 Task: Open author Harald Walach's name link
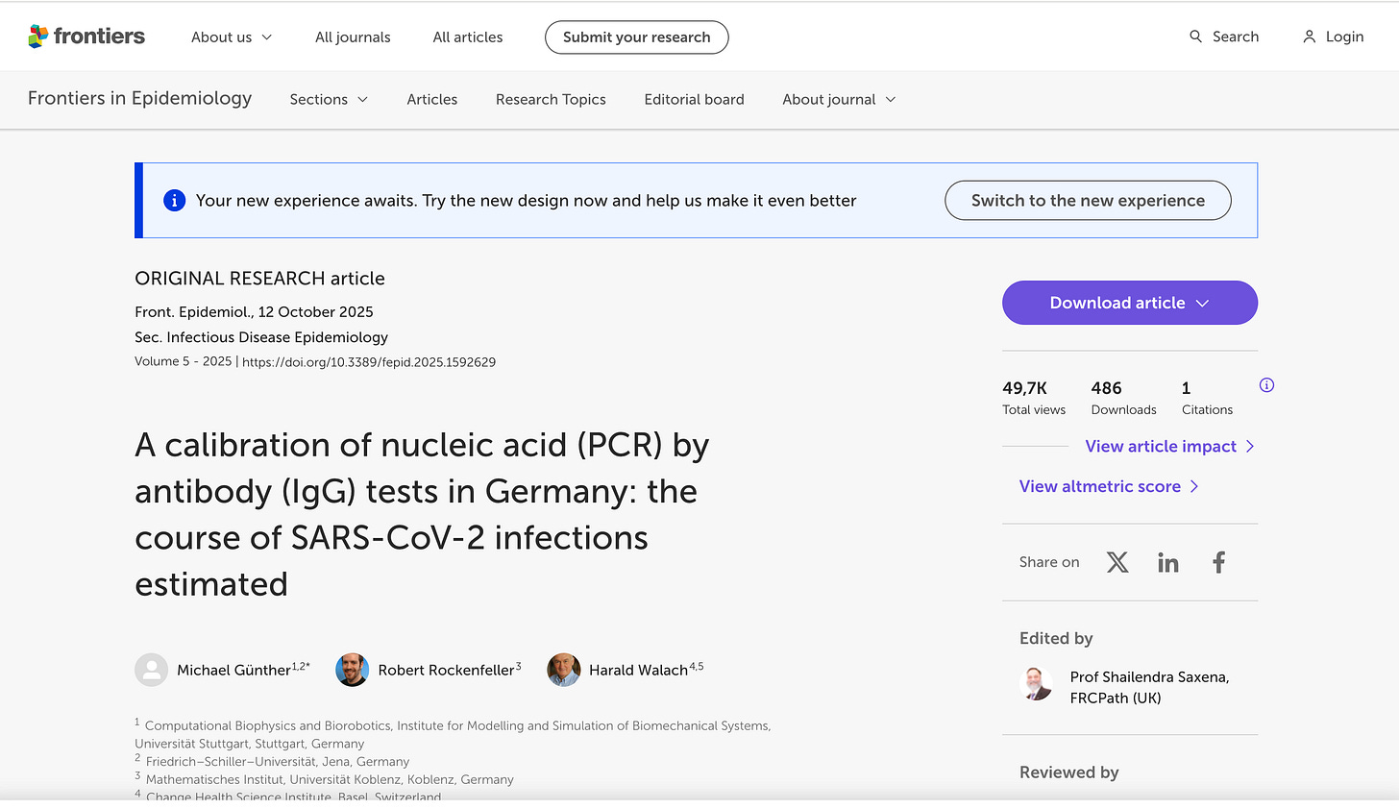pyautogui.click(x=638, y=670)
